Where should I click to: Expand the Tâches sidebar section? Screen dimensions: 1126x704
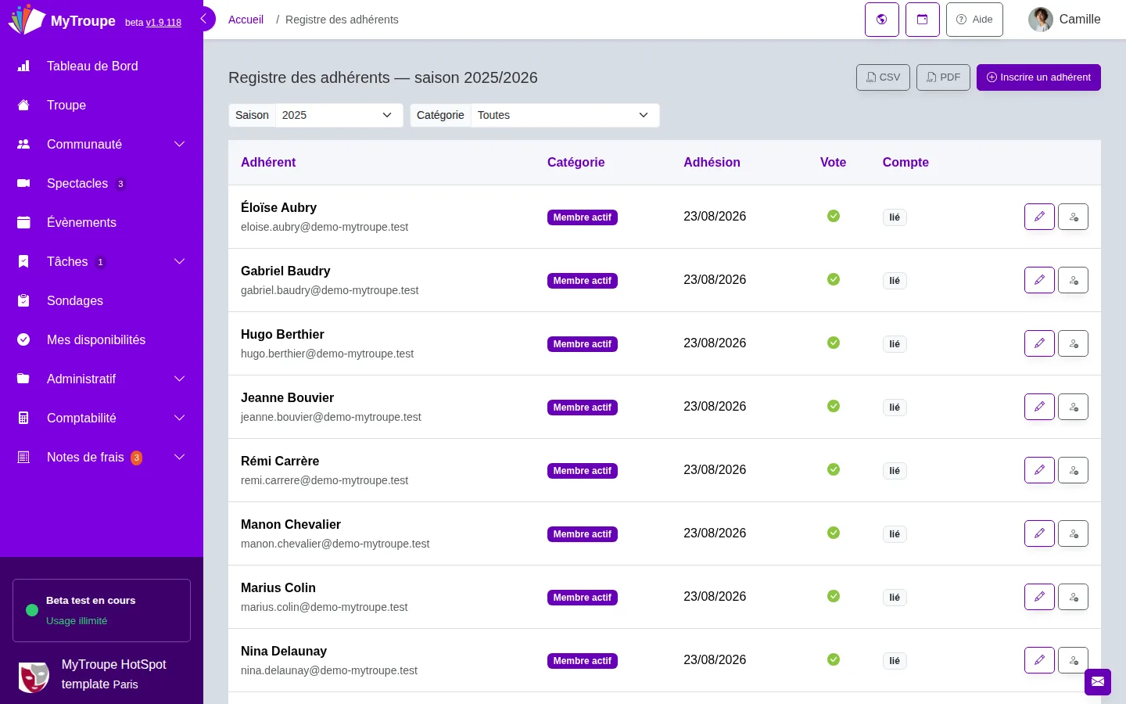tap(102, 261)
